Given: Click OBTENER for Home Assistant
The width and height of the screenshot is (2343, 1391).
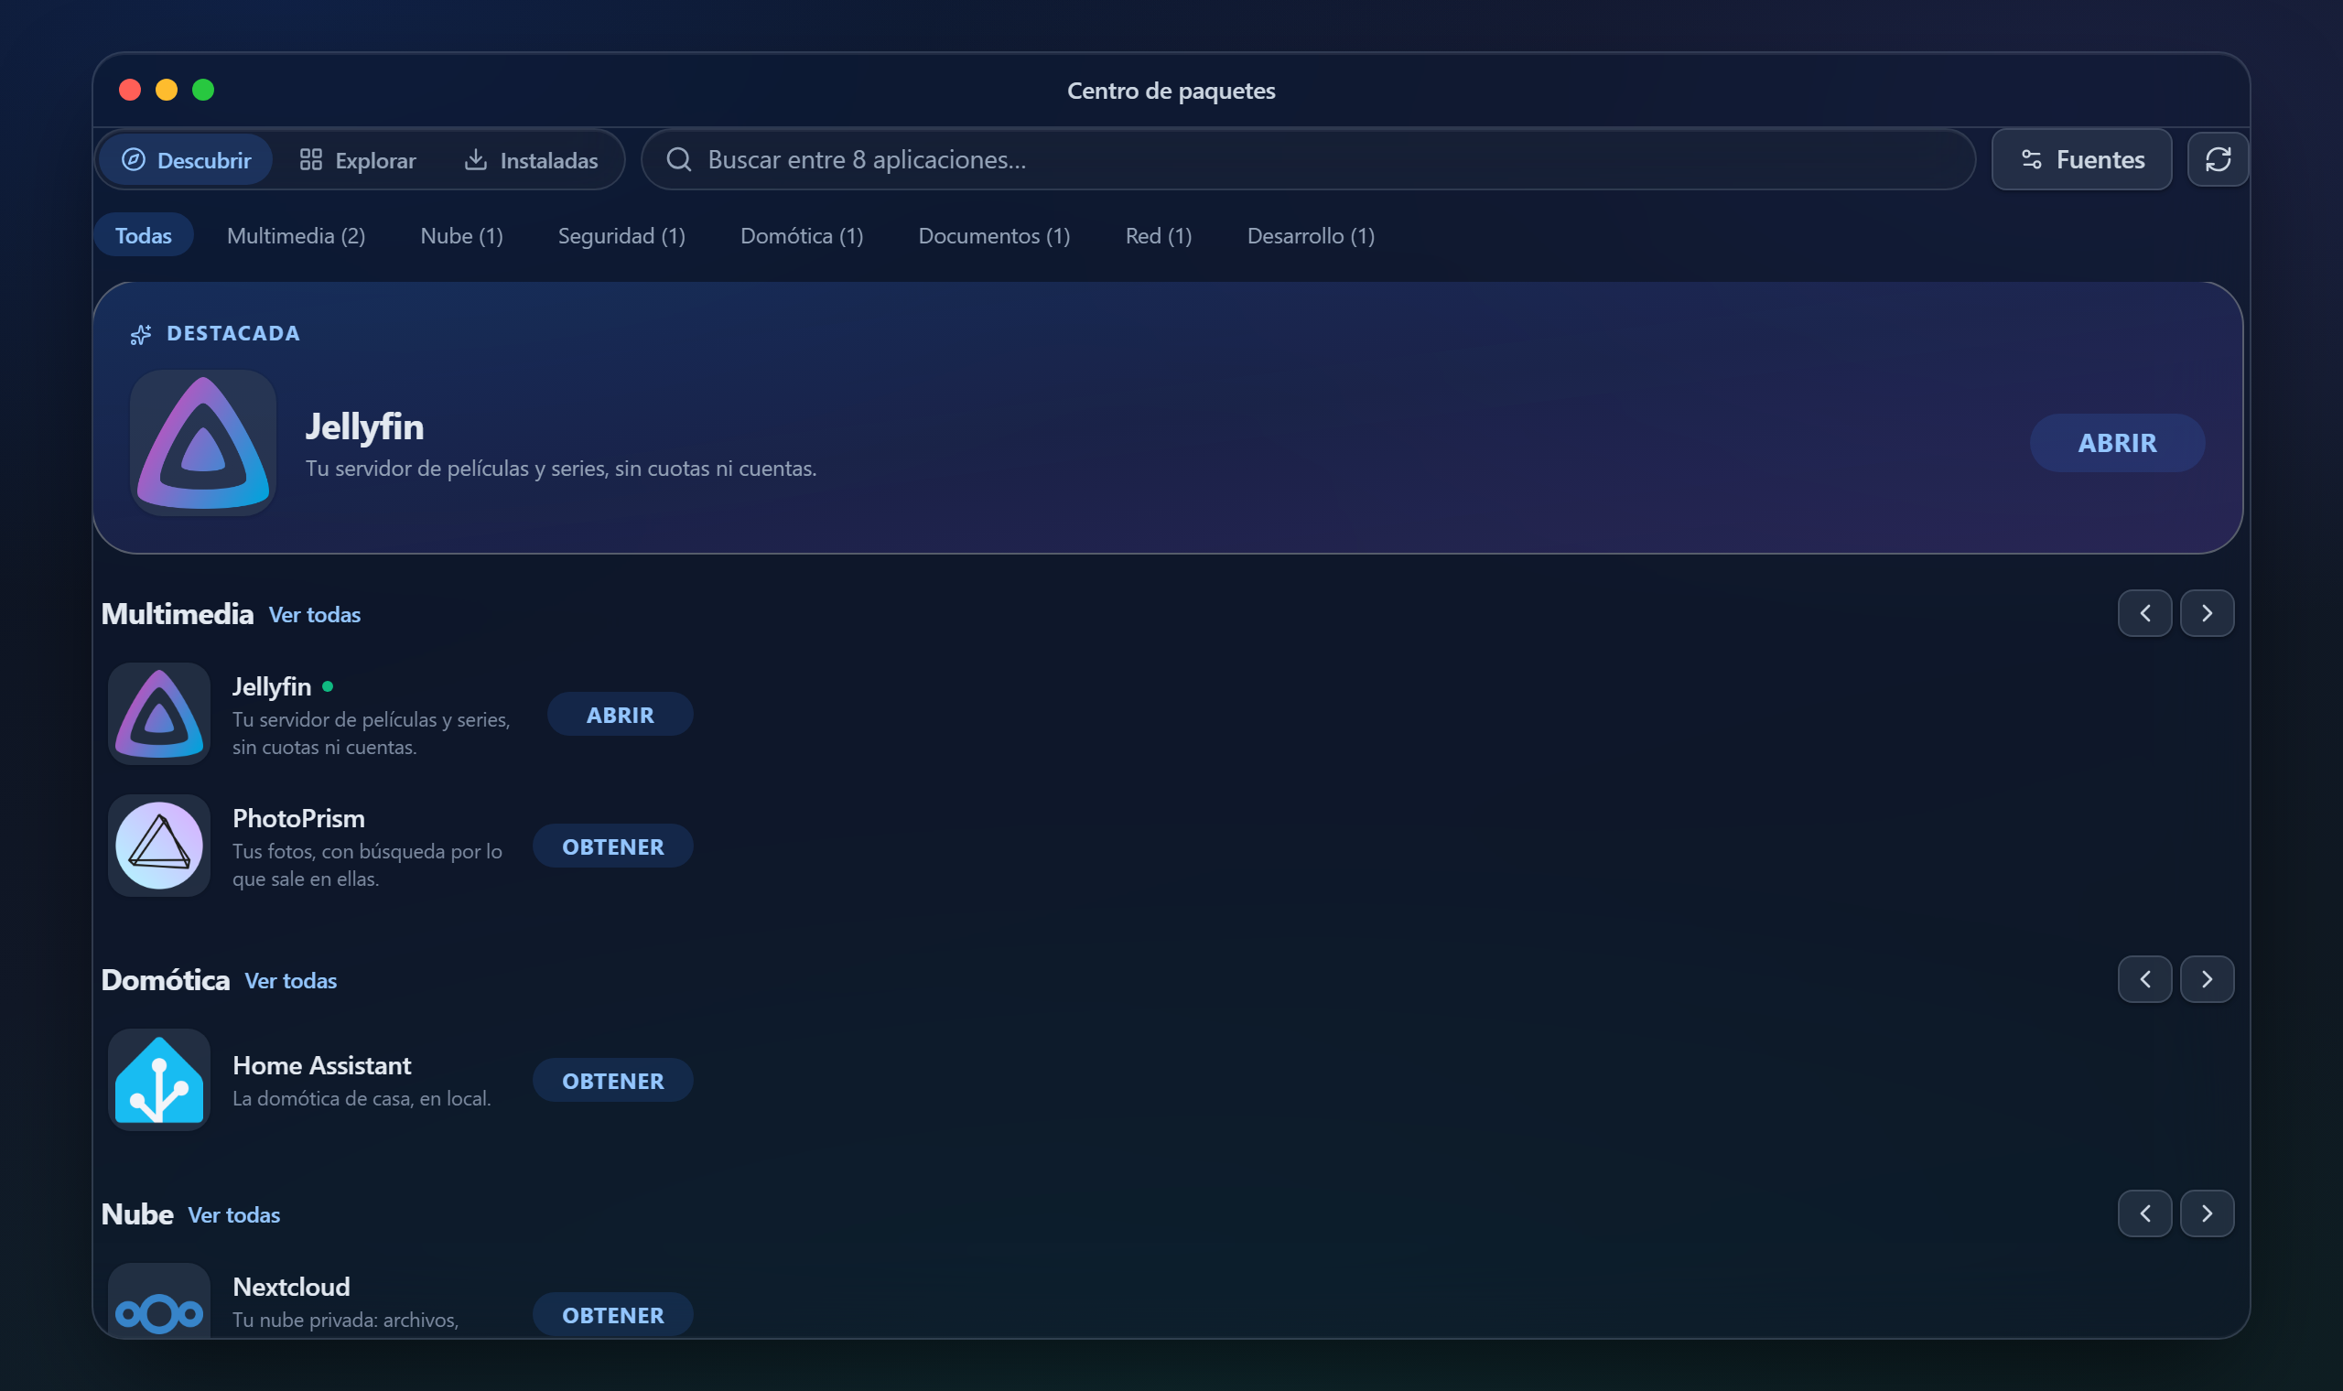Looking at the screenshot, I should click(613, 1080).
